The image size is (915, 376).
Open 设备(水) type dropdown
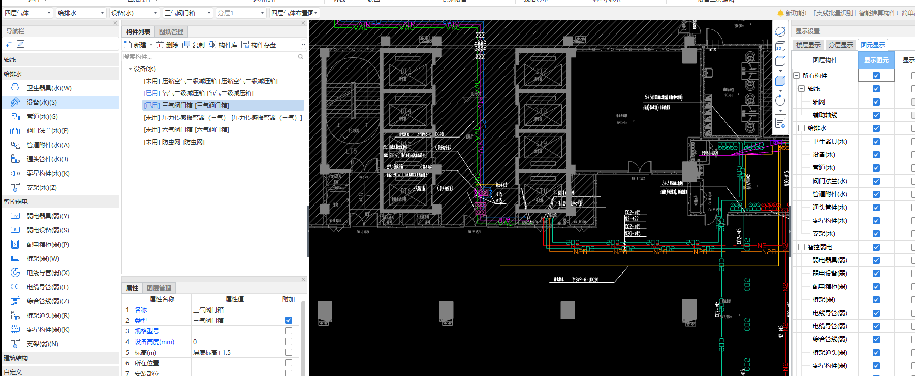coord(134,13)
